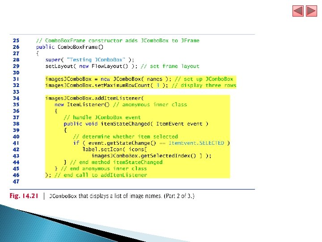The image size is (322, 242).
Task: Click line number 33
Action: (x=16, y=92)
